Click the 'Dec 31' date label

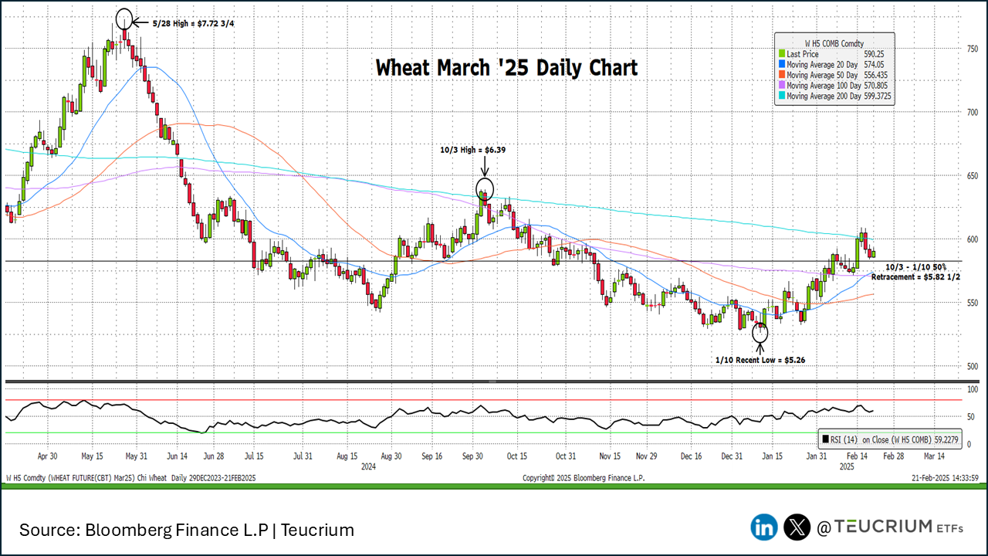pos(733,456)
